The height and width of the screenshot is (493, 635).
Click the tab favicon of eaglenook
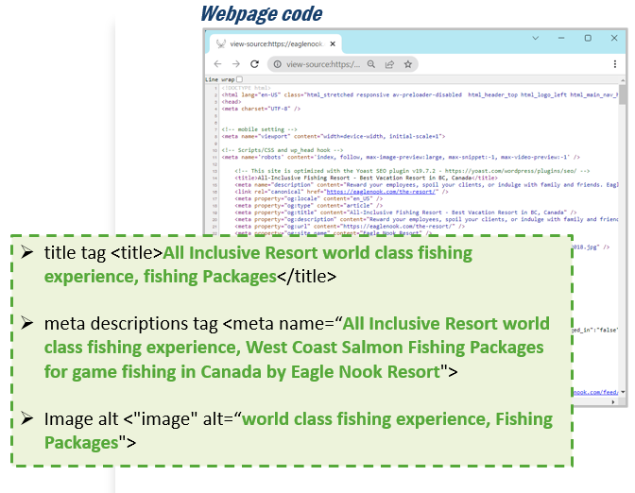point(221,43)
